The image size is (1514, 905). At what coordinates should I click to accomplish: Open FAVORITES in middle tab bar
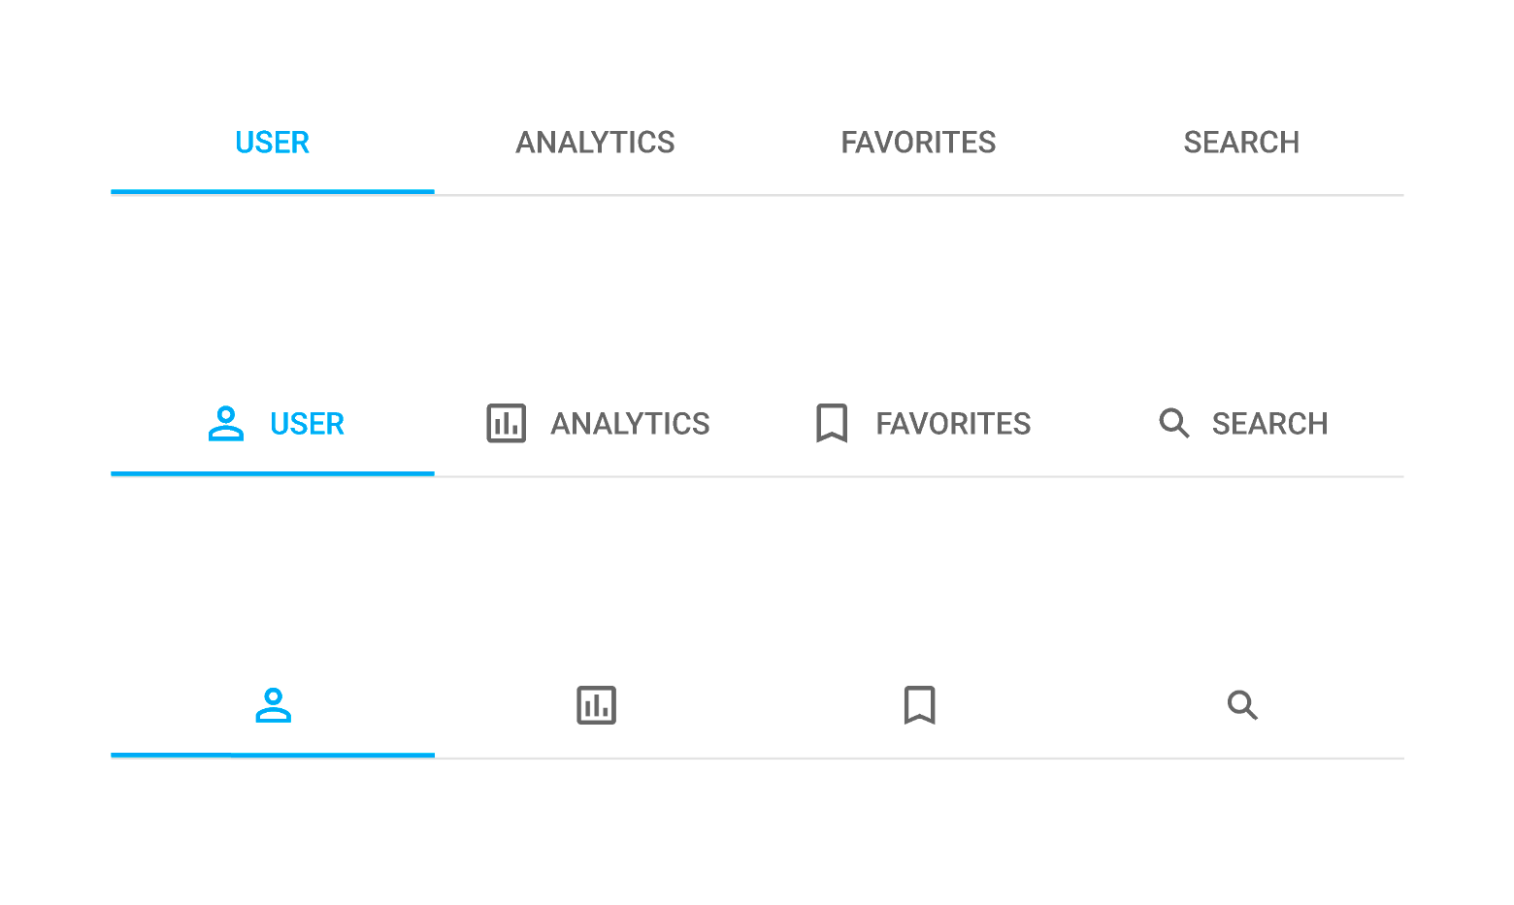coord(953,423)
